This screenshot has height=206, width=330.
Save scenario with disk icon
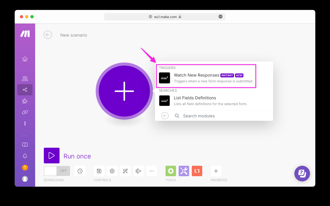[99, 171]
